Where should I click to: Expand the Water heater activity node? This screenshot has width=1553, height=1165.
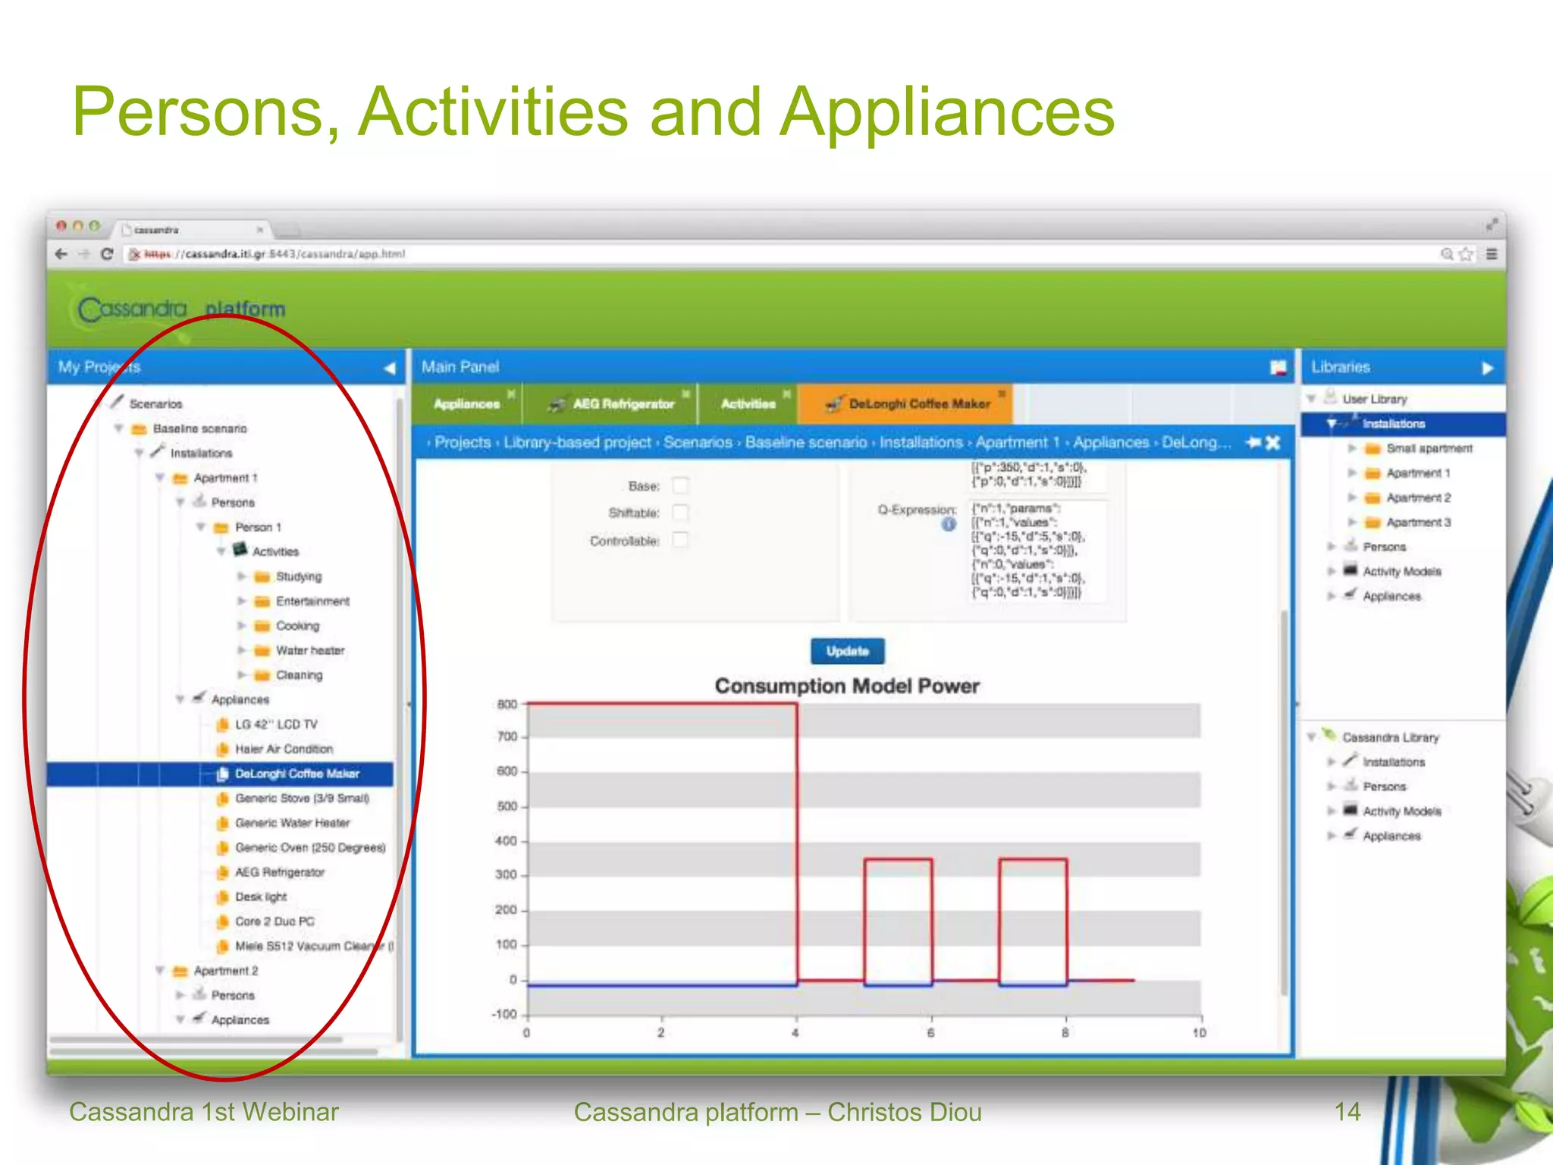point(242,651)
